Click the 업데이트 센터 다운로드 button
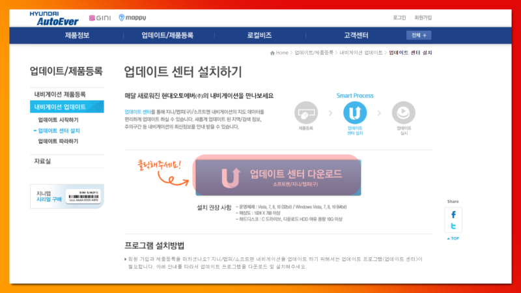The height and width of the screenshot is (293, 521). [278, 177]
